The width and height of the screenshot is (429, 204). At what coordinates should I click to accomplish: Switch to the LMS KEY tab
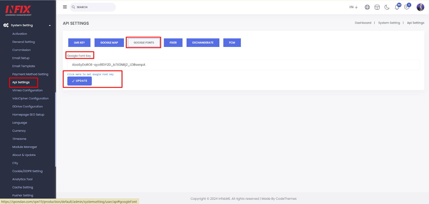(x=79, y=43)
